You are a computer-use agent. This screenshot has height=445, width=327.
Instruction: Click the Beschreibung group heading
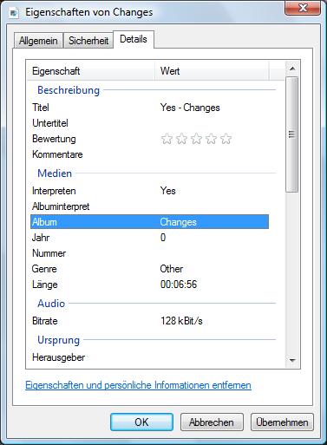69,90
